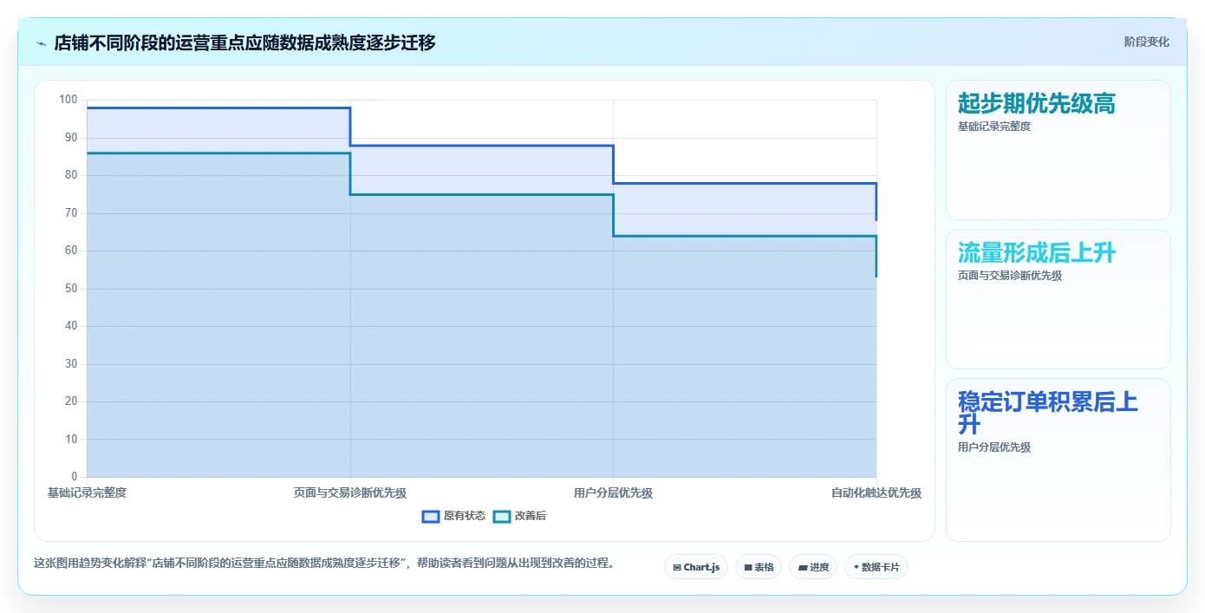The height and width of the screenshot is (613, 1205).
Task: Click the 改善后 legend label
Action: coord(531,516)
